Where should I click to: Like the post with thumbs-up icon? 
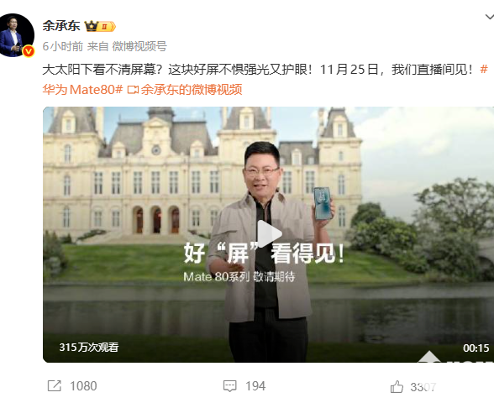tap(397, 386)
